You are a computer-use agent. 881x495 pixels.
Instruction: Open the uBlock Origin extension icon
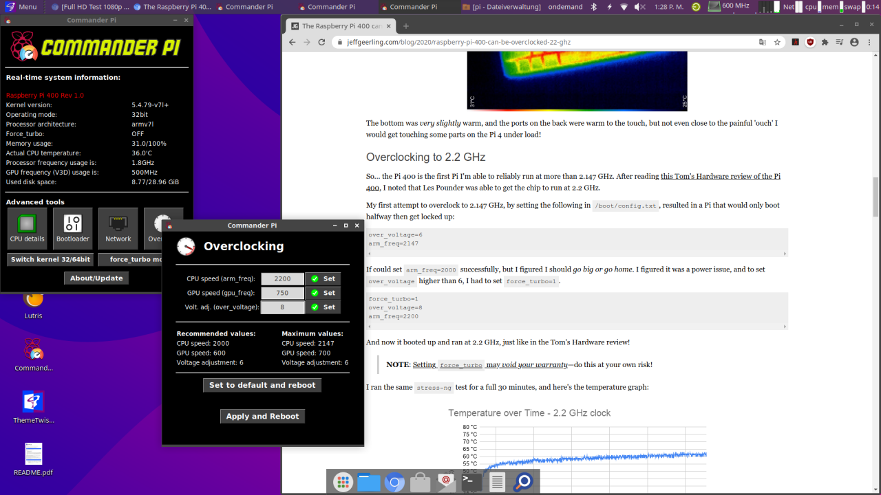810,42
